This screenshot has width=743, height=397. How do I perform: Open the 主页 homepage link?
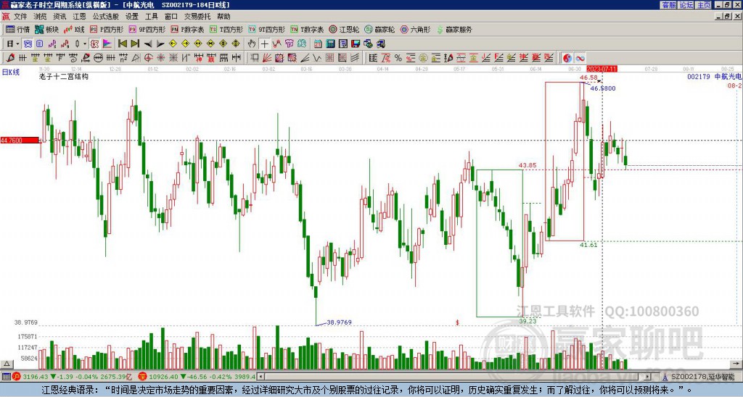coord(704,5)
